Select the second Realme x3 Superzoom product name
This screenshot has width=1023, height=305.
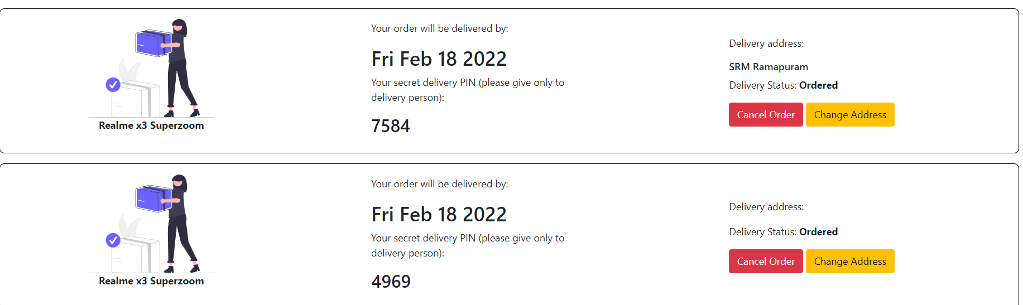click(151, 281)
